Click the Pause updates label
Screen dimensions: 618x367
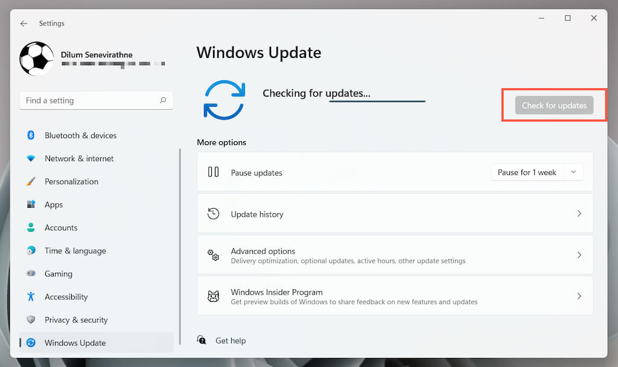tap(256, 173)
